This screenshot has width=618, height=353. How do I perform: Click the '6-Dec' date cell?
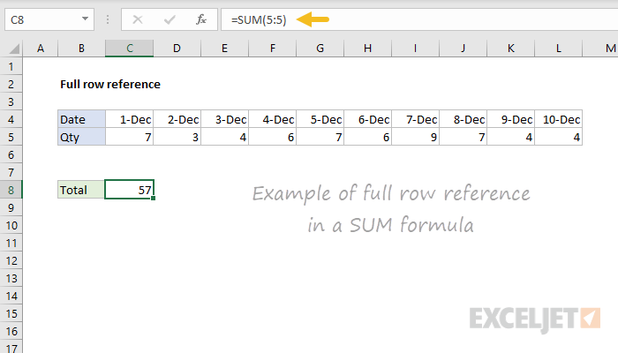pos(368,119)
